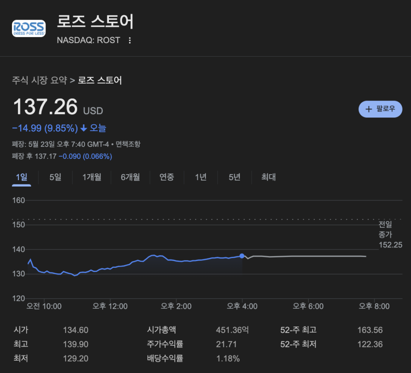Click the −14.99 (9.85%) daily change
Screen dimensions: 411x373
pyautogui.click(x=45, y=128)
